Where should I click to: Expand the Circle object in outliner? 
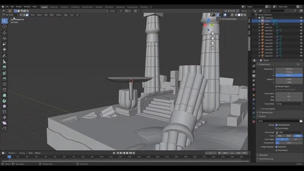click(x=259, y=21)
